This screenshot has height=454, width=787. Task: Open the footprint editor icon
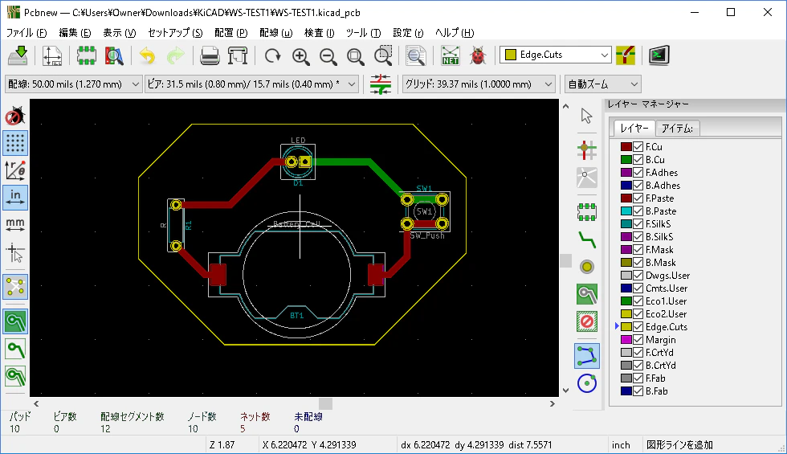(x=87, y=55)
